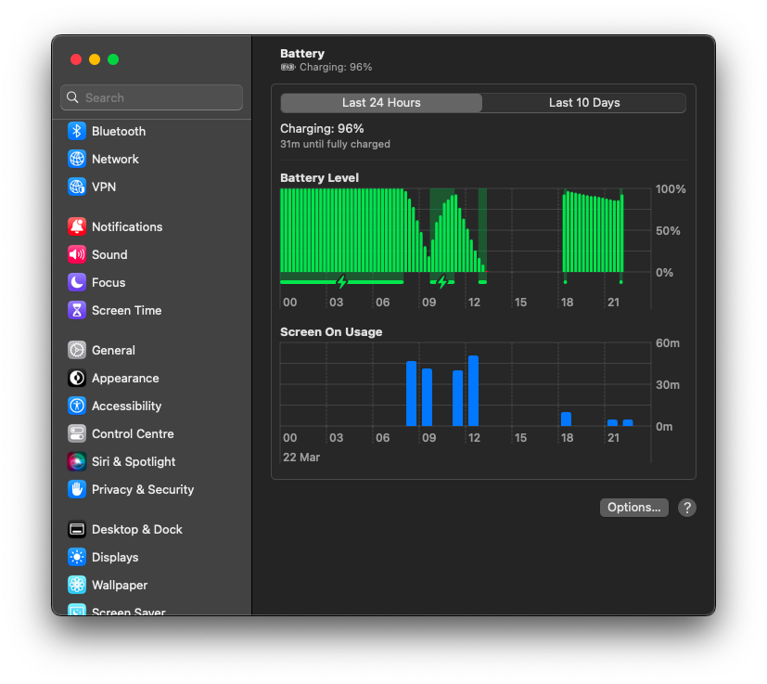Switch to Last 10 Days tab
Image resolution: width=767 pixels, height=684 pixels.
[584, 103]
